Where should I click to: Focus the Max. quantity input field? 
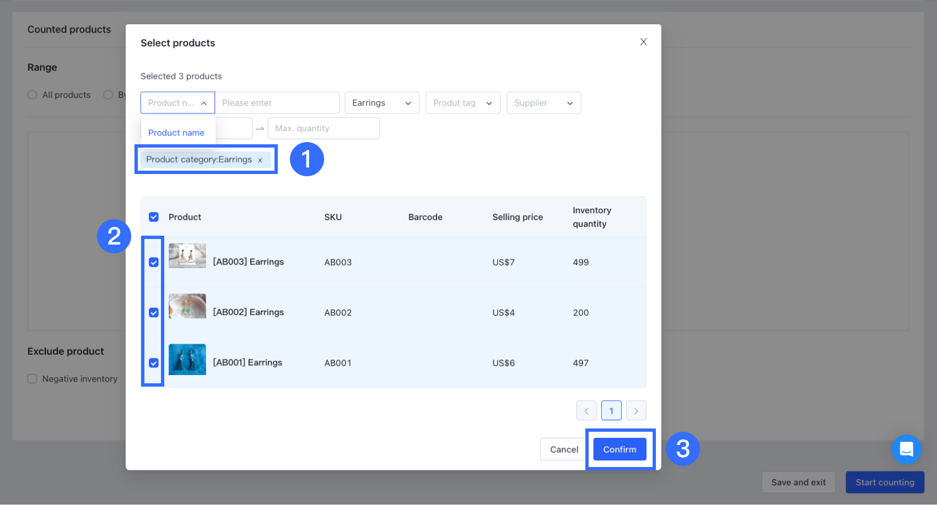point(324,128)
